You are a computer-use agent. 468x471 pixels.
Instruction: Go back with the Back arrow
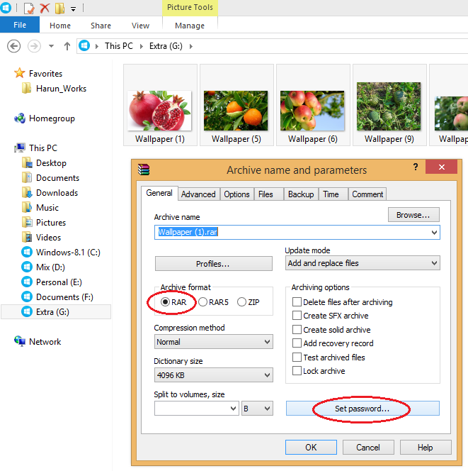point(13,46)
